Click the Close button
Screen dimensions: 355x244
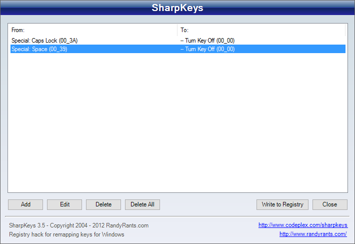330,204
